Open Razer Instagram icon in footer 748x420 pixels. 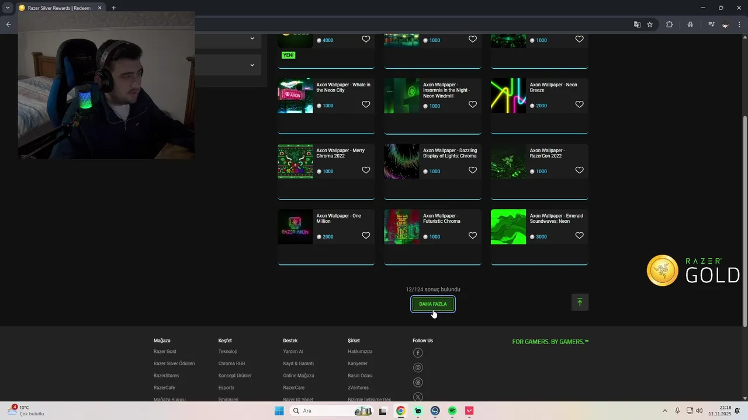pyautogui.click(x=418, y=367)
